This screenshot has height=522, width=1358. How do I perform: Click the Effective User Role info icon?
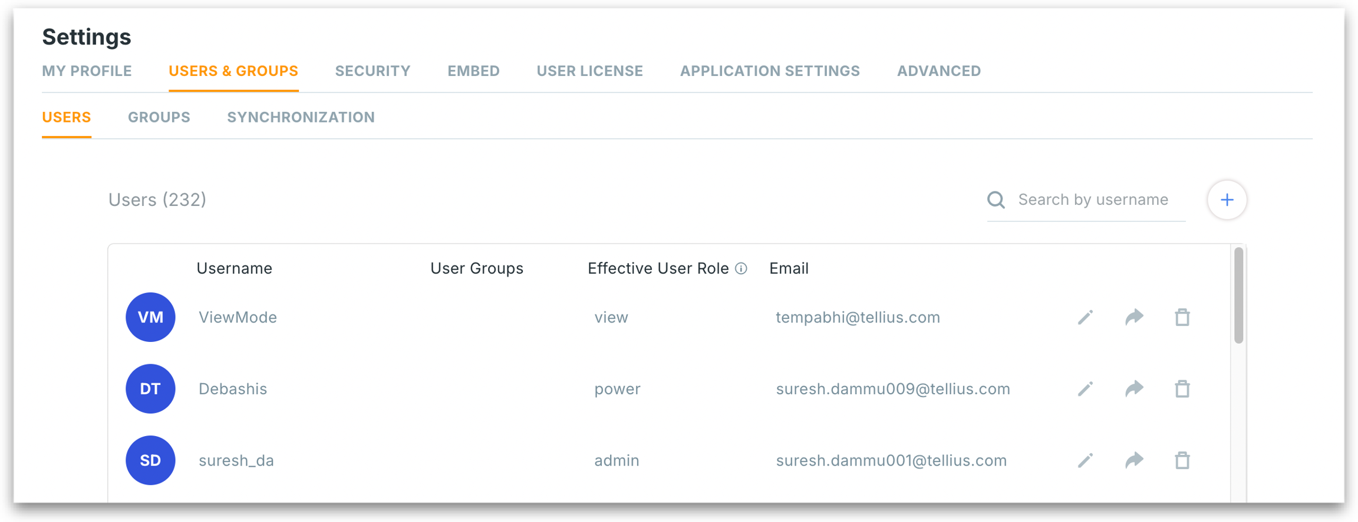click(741, 268)
